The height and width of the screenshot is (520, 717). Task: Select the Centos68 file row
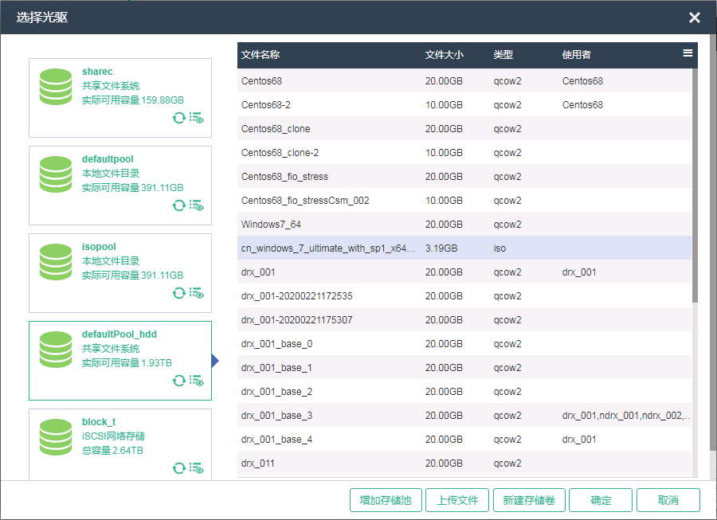click(464, 81)
